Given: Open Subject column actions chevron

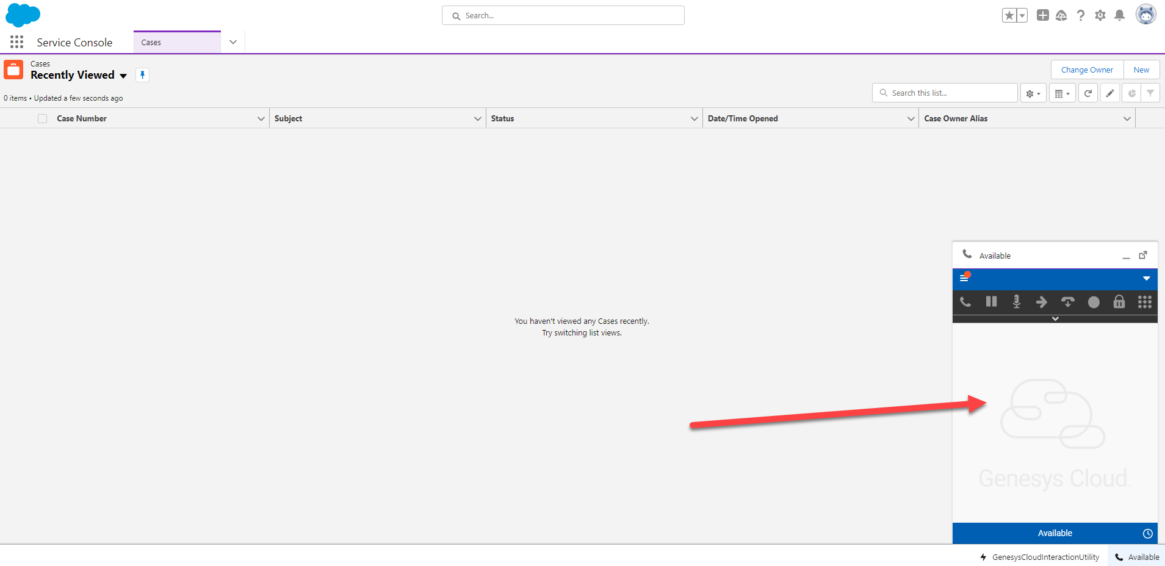Looking at the screenshot, I should click(x=478, y=118).
